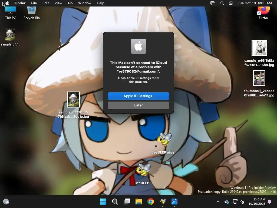Select the sample_c77... file on left edge
Image resolution: width=277 pixels, height=208 pixels.
10,37
